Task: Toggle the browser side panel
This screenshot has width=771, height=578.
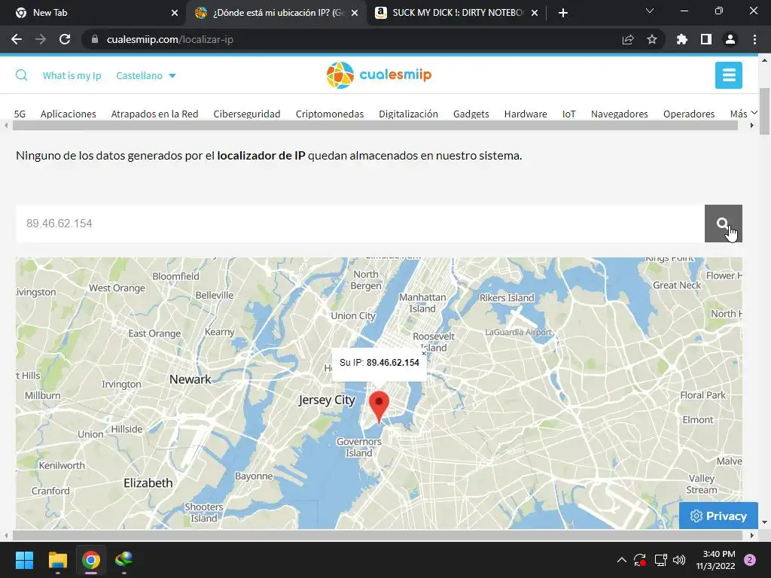Action: click(706, 39)
